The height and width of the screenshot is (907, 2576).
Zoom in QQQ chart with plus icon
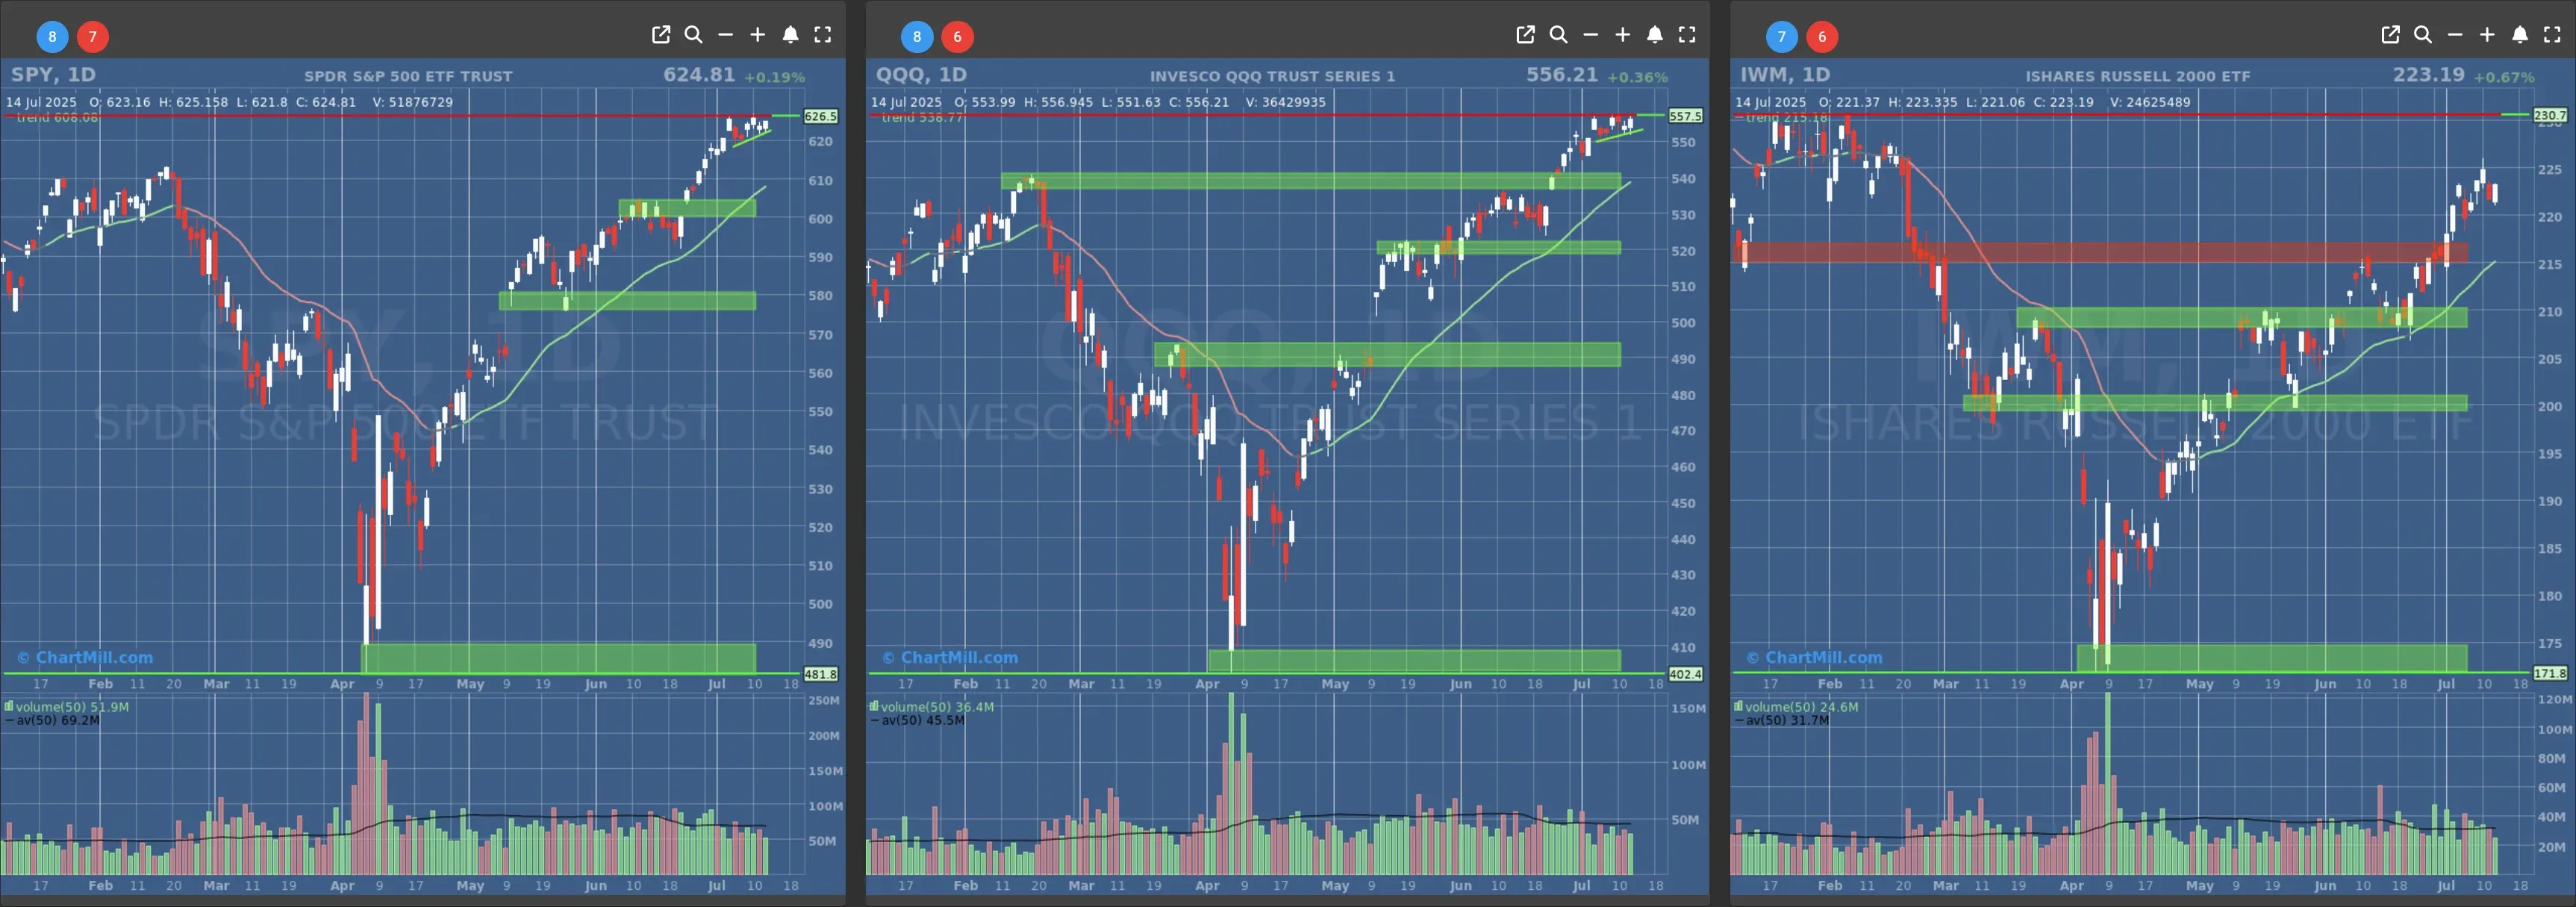(x=1623, y=35)
